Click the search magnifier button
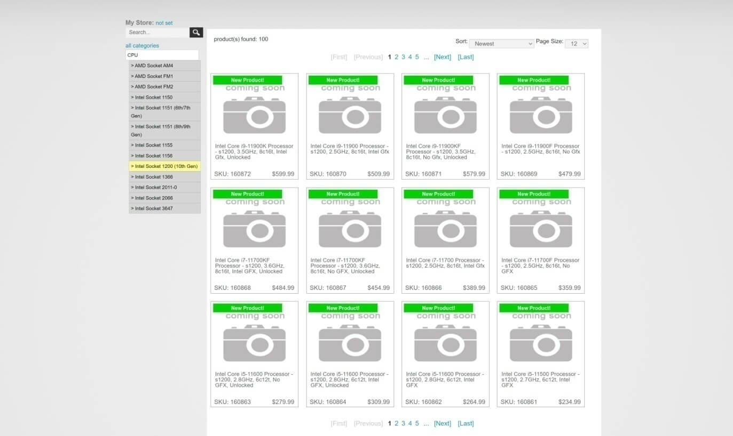 point(196,33)
